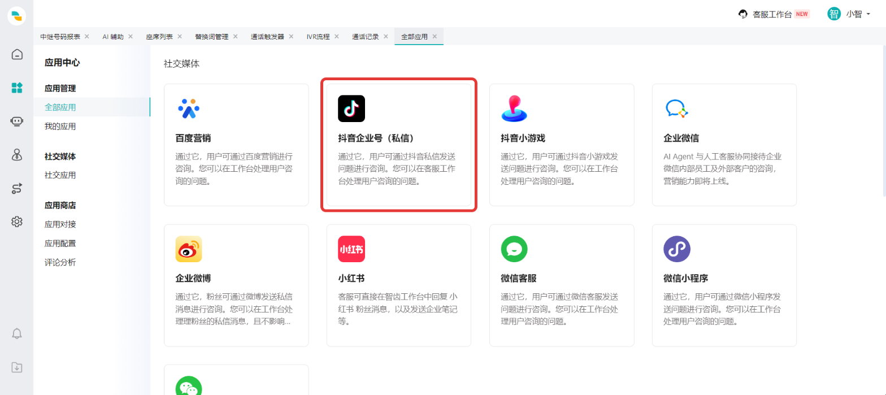Click the 应用管理 section label

pyautogui.click(x=60, y=89)
